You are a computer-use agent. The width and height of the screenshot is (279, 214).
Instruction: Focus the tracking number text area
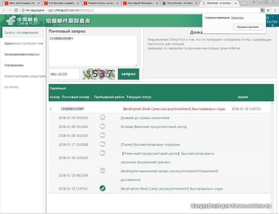pos(93,50)
